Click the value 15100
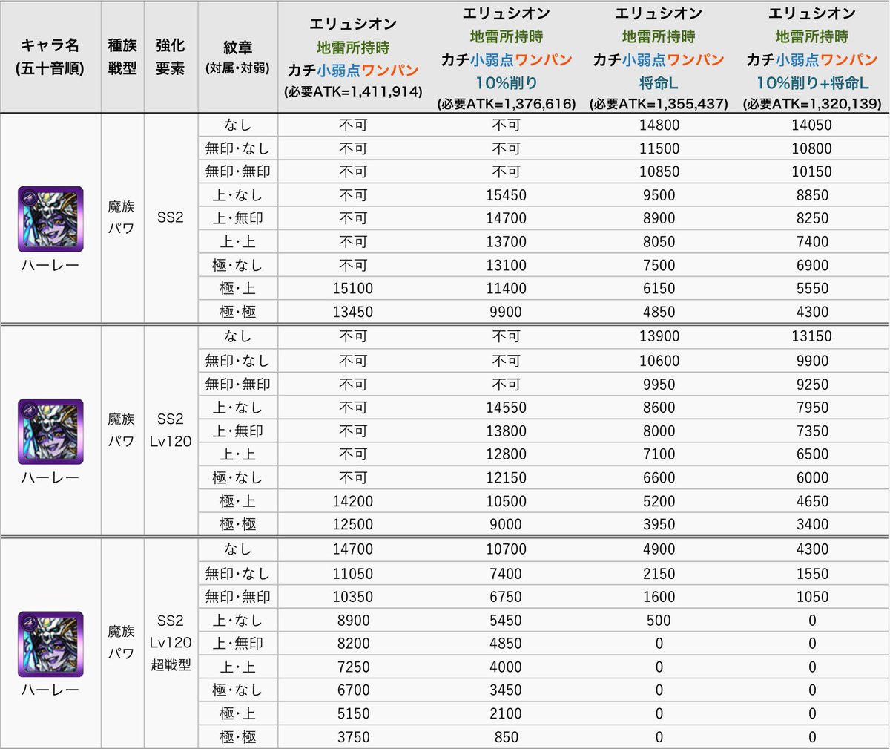 353,289
